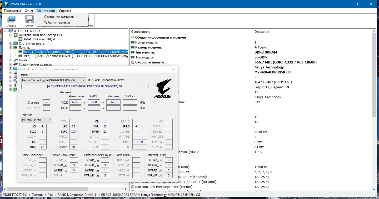Click the RefClk field showing 99.8
The width and height of the screenshot is (379, 199).
(x=94, y=102)
